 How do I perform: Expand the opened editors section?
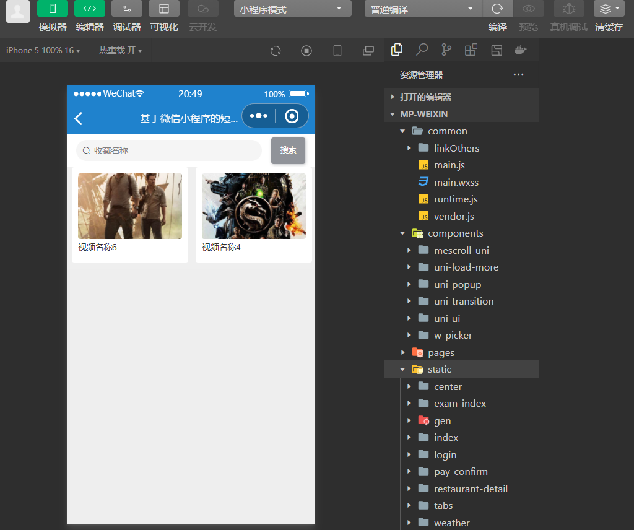462,97
